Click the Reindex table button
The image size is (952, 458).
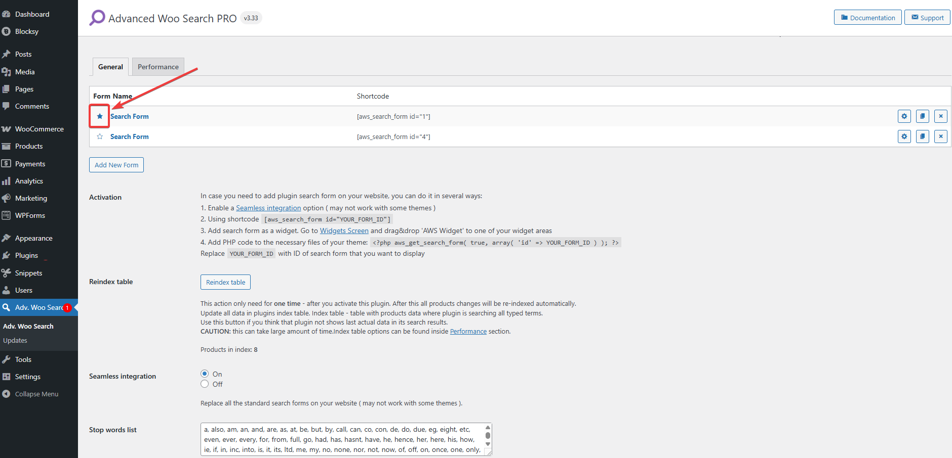coord(225,282)
